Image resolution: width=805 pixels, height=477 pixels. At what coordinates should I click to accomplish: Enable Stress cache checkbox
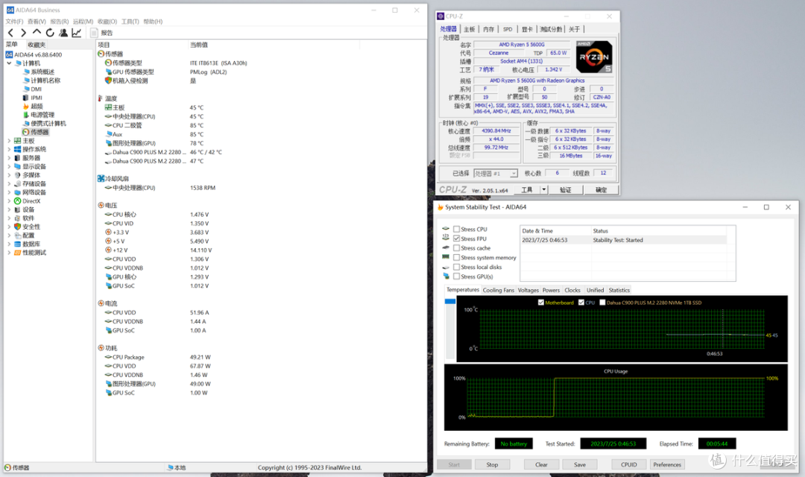[x=456, y=248]
